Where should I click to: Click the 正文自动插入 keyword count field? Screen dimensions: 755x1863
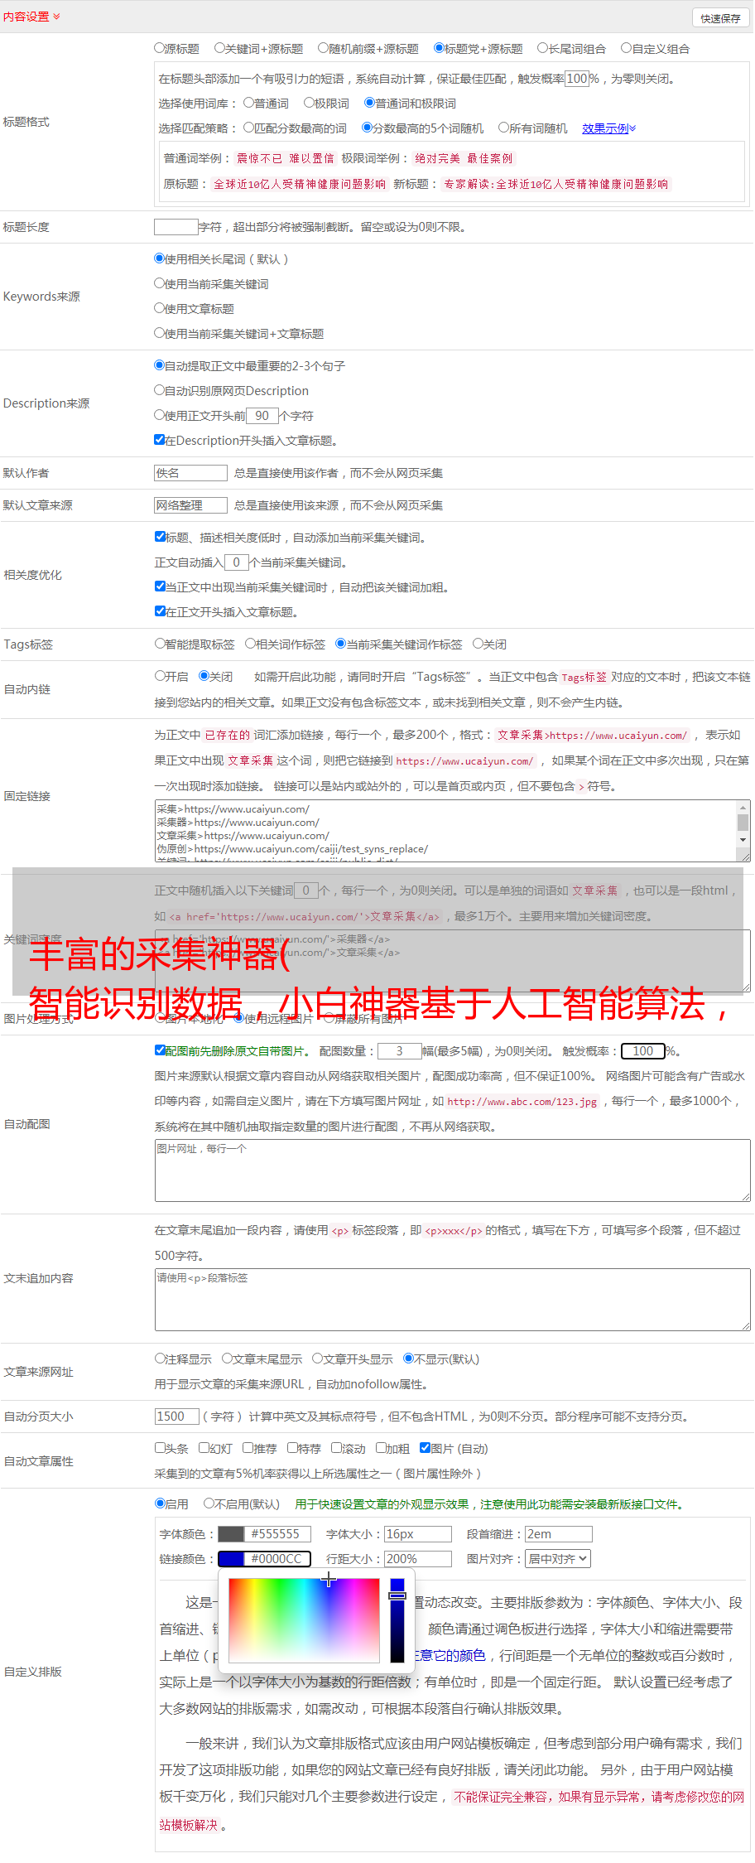tap(237, 562)
